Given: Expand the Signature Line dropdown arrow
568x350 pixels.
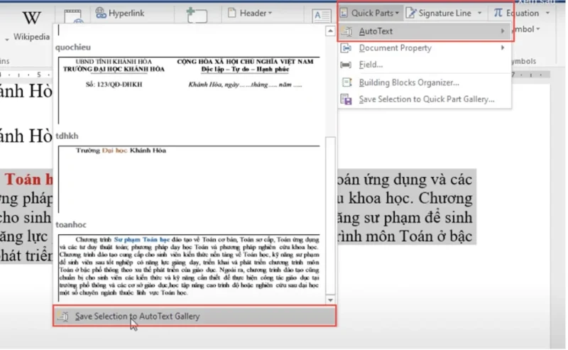Looking at the screenshot, I should (x=480, y=13).
